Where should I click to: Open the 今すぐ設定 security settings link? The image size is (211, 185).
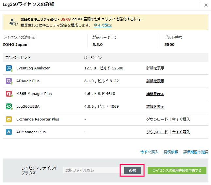pyautogui.click(x=103, y=25)
